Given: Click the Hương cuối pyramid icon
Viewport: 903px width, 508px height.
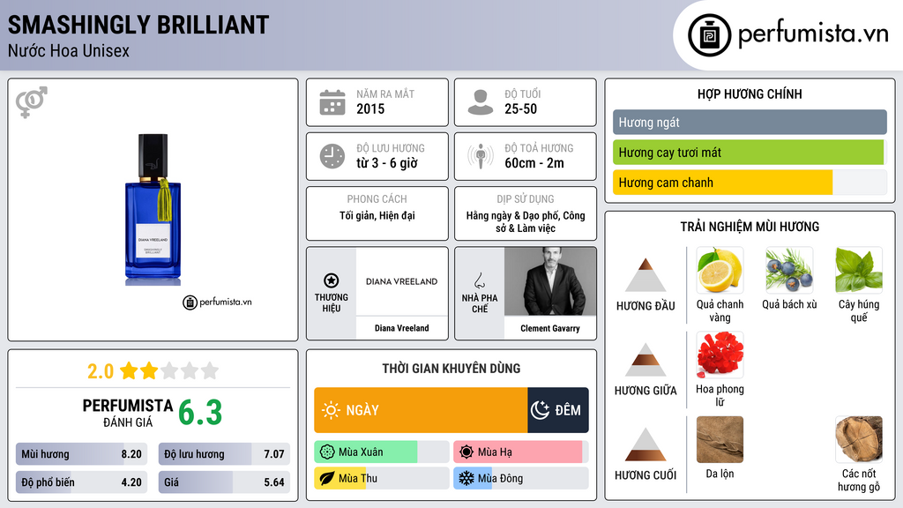Looking at the screenshot, I should pyautogui.click(x=646, y=444).
